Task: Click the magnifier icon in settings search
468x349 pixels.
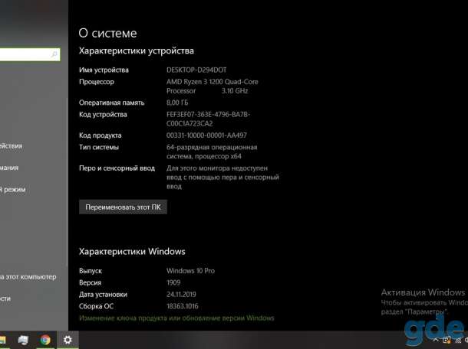Action: [x=54, y=54]
